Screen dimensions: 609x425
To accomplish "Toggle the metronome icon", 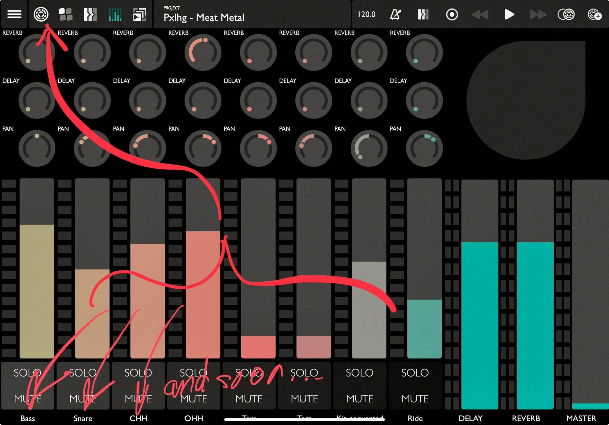I will pos(395,14).
